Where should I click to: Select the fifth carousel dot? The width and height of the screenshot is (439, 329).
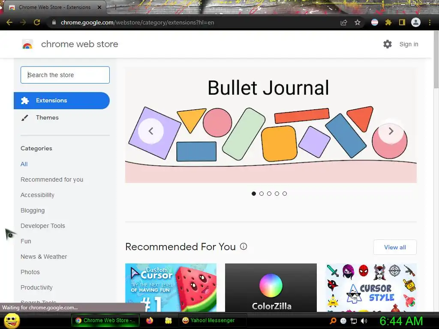[x=285, y=194]
